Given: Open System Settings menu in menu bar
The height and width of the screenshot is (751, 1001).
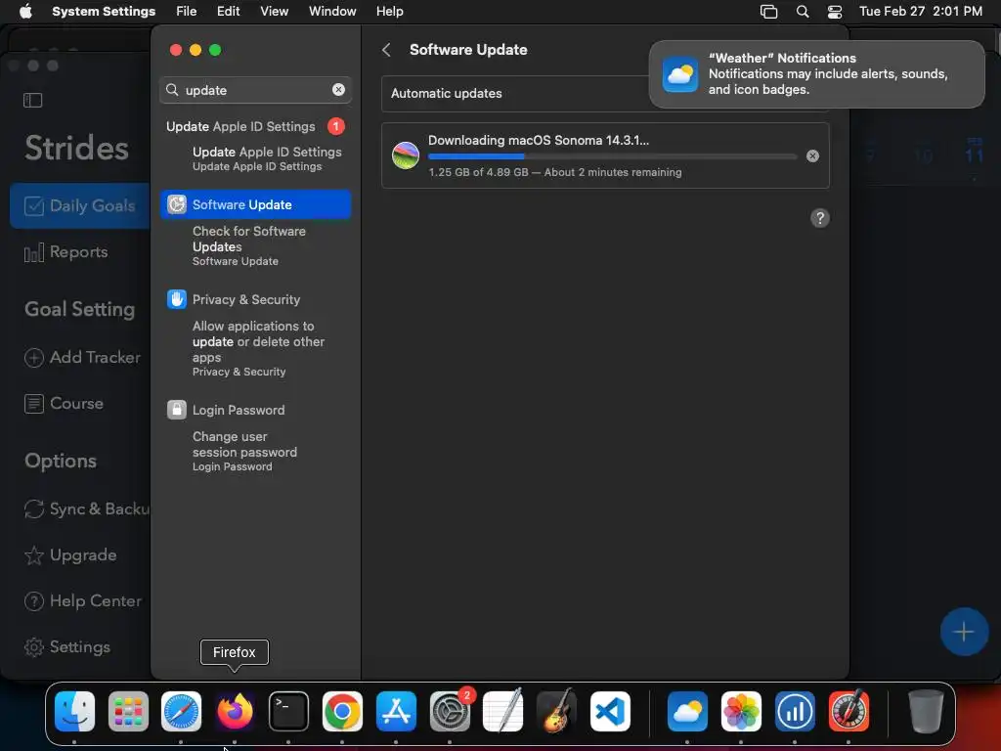Looking at the screenshot, I should [x=104, y=11].
